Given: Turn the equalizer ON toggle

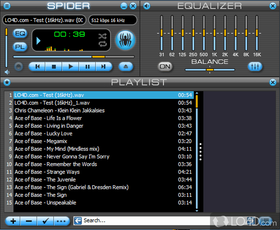Looking at the screenshot, I should click(x=165, y=67).
